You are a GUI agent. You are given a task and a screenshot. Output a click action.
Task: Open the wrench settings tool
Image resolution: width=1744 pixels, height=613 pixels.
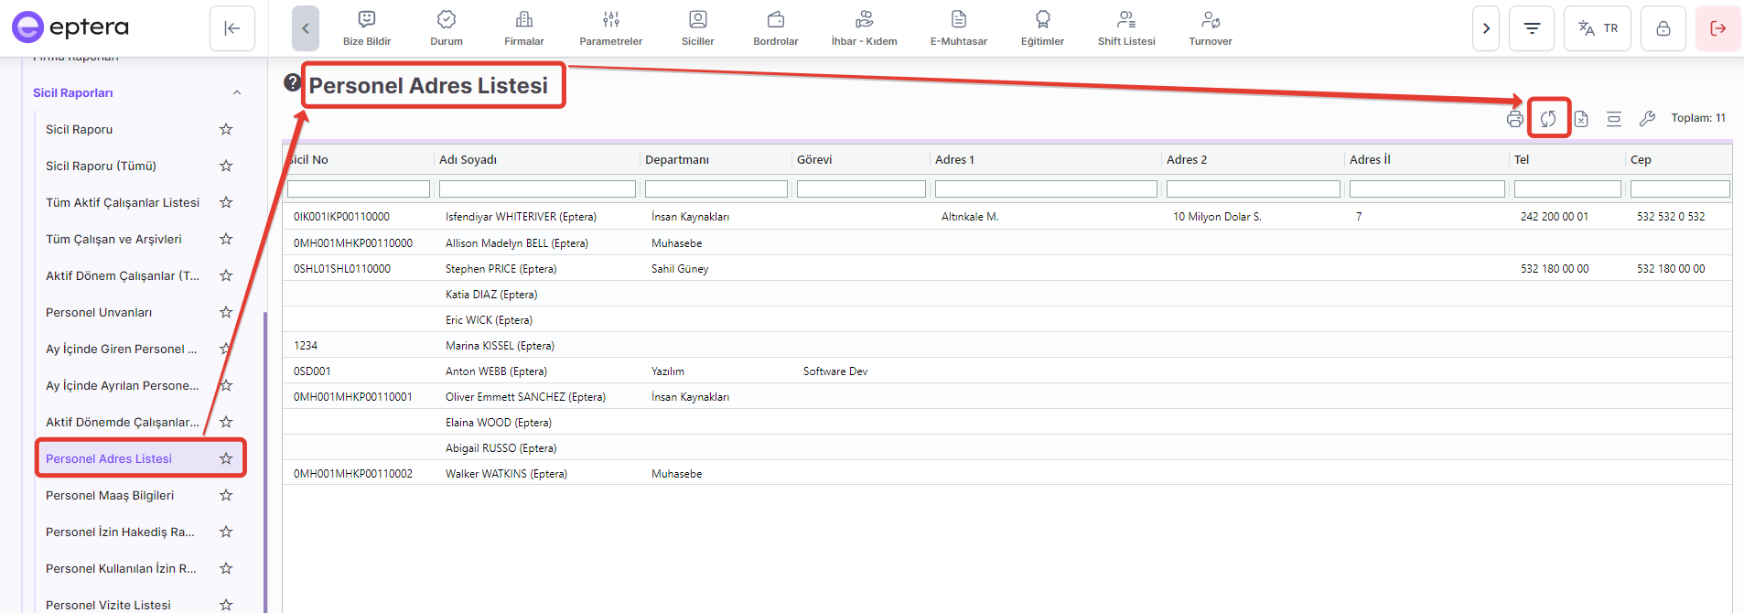[1647, 119]
